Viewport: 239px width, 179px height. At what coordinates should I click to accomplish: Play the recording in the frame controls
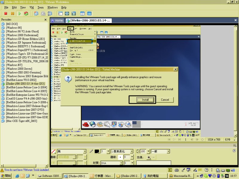coord(174,140)
